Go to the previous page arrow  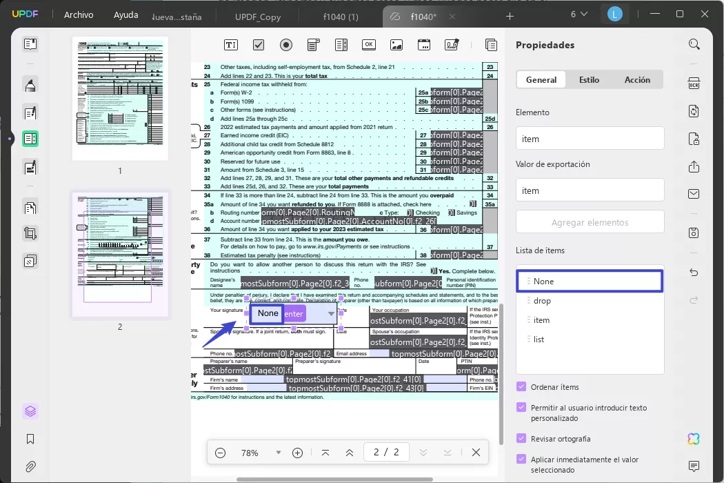point(350,453)
